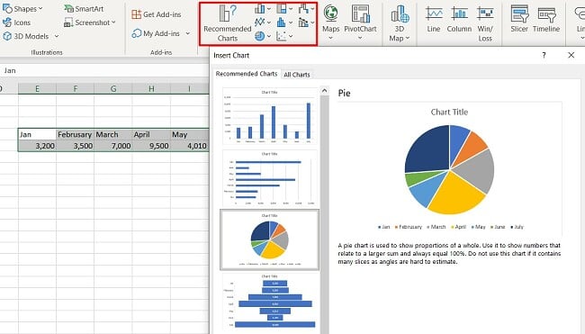
Task: Expand the 3D Models dropdown arrow
Action: (57, 36)
